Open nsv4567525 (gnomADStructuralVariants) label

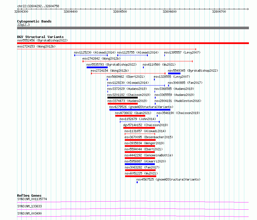pyautogui.click(x=168, y=179)
